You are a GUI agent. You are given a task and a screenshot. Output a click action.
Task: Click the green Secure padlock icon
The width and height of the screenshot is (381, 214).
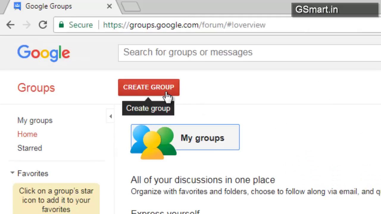click(61, 25)
